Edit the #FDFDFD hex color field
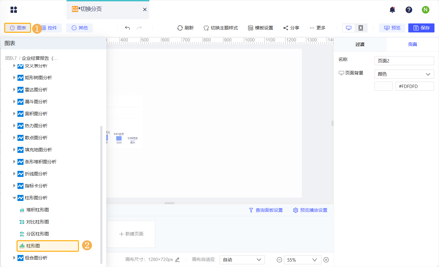Image resolution: width=439 pixels, height=267 pixels. (x=415, y=86)
